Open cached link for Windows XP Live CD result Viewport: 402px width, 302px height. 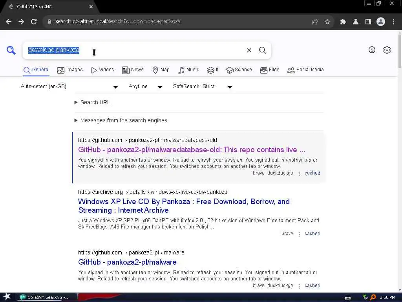click(x=312, y=234)
